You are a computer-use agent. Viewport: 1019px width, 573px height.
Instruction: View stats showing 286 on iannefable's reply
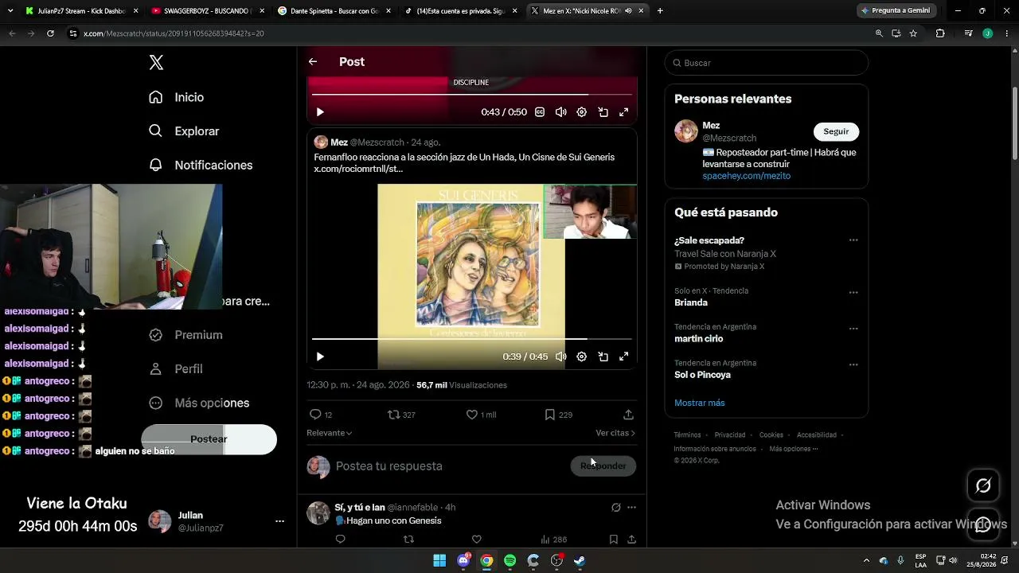(553, 540)
